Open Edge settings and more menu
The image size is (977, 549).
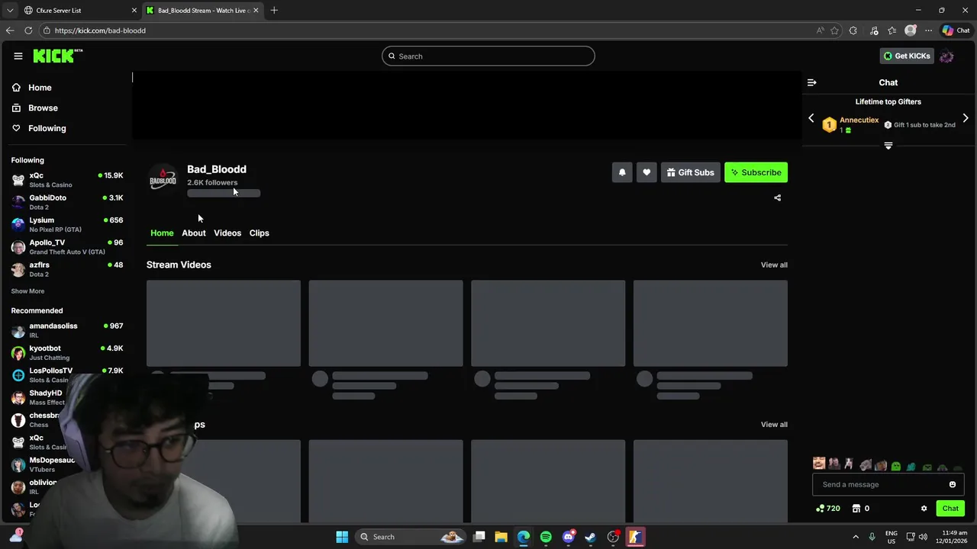pos(928,30)
